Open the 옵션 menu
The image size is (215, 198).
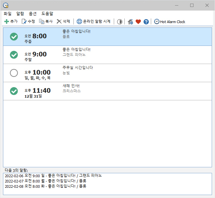pos(33,14)
